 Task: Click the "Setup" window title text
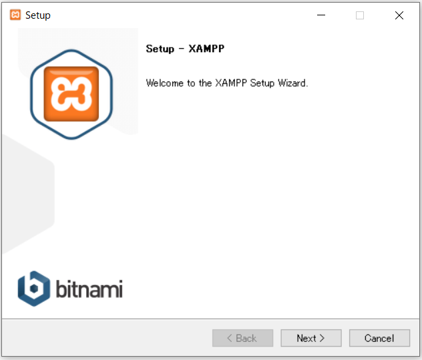click(37, 15)
